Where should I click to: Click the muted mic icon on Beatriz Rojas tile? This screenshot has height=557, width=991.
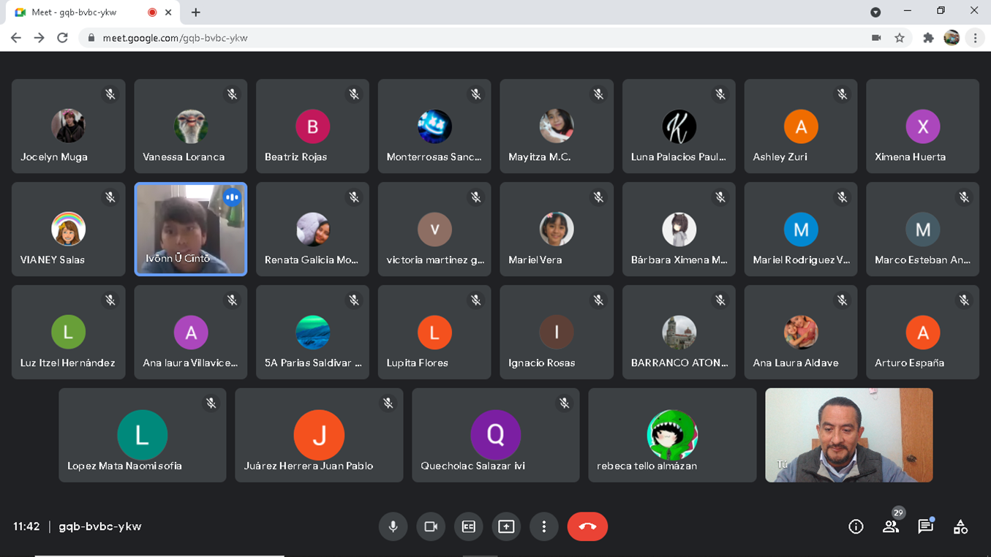click(354, 94)
